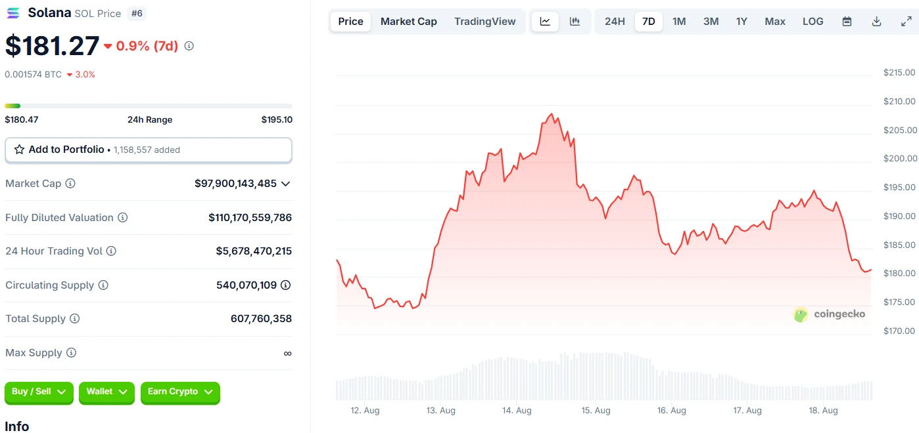The width and height of the screenshot is (919, 433).
Task: Click the 24h Range progress bar
Action: tap(149, 106)
